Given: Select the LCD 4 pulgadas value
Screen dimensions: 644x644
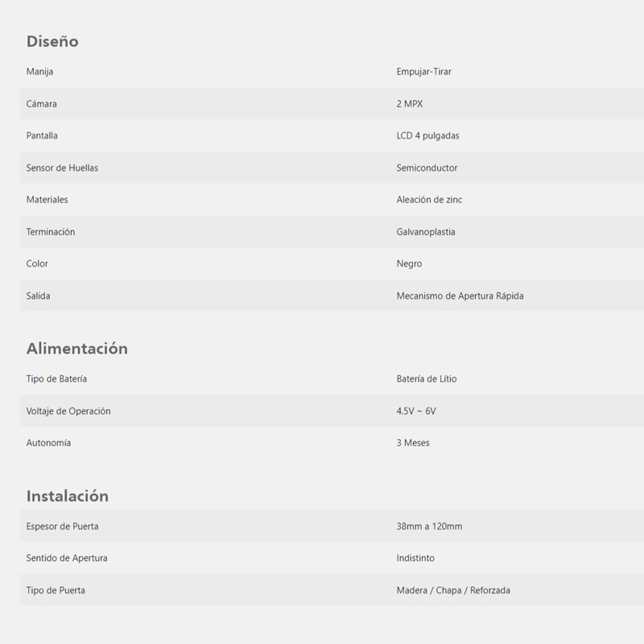Looking at the screenshot, I should click(x=427, y=135).
